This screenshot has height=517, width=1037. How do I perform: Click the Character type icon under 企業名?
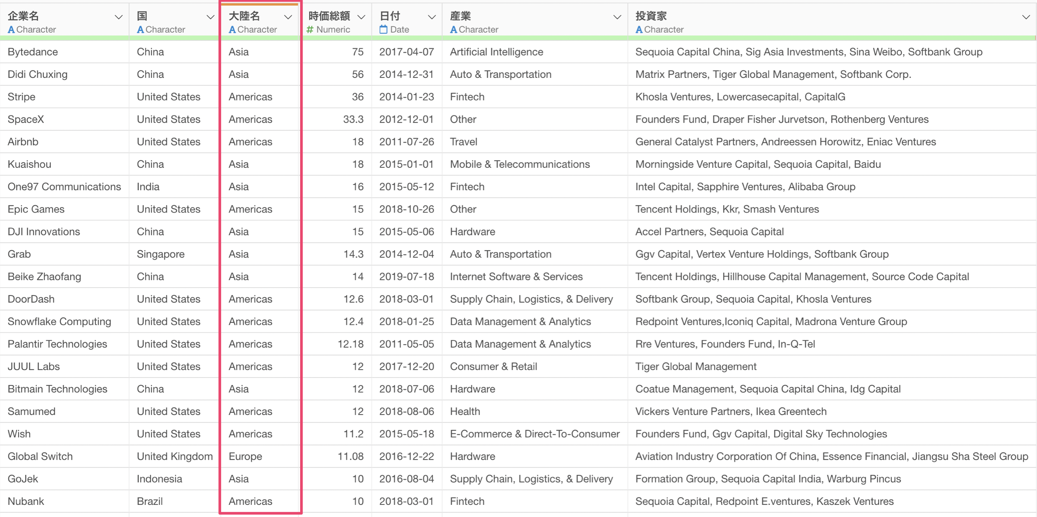point(11,30)
